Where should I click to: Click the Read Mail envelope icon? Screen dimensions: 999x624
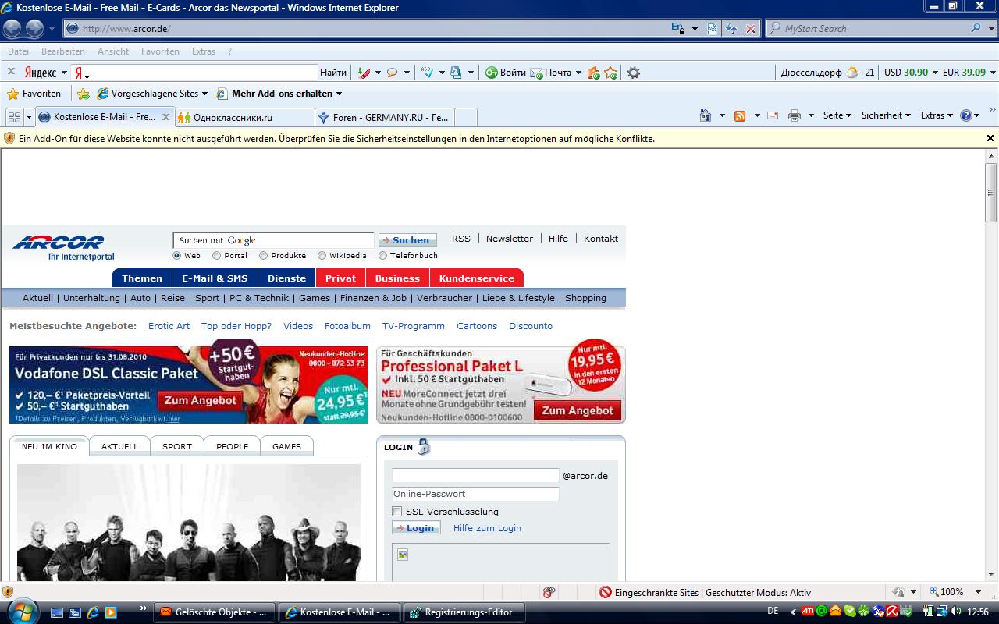tap(773, 115)
